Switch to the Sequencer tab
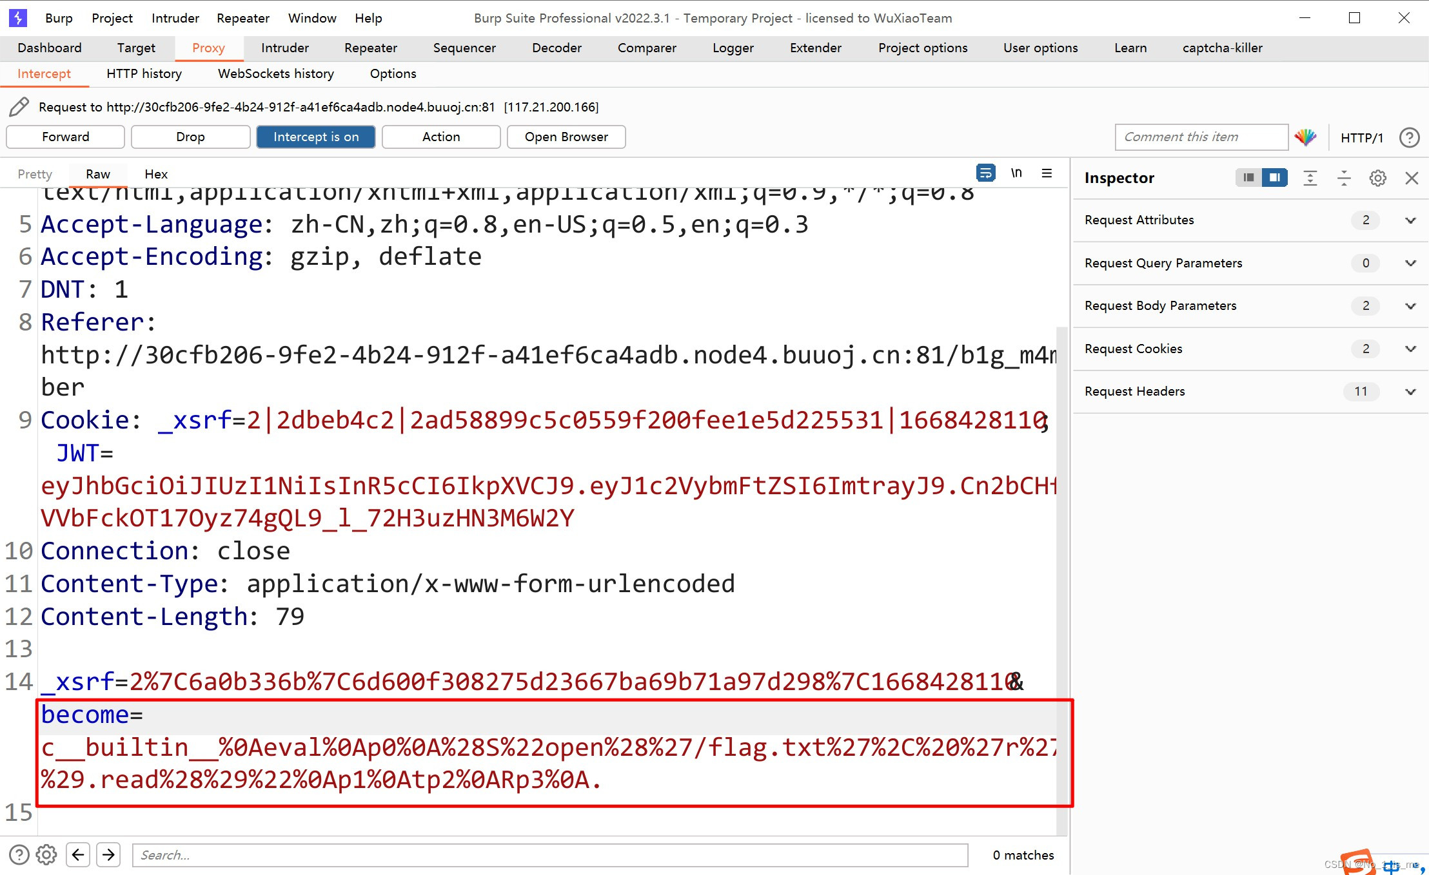The image size is (1429, 875). click(464, 48)
